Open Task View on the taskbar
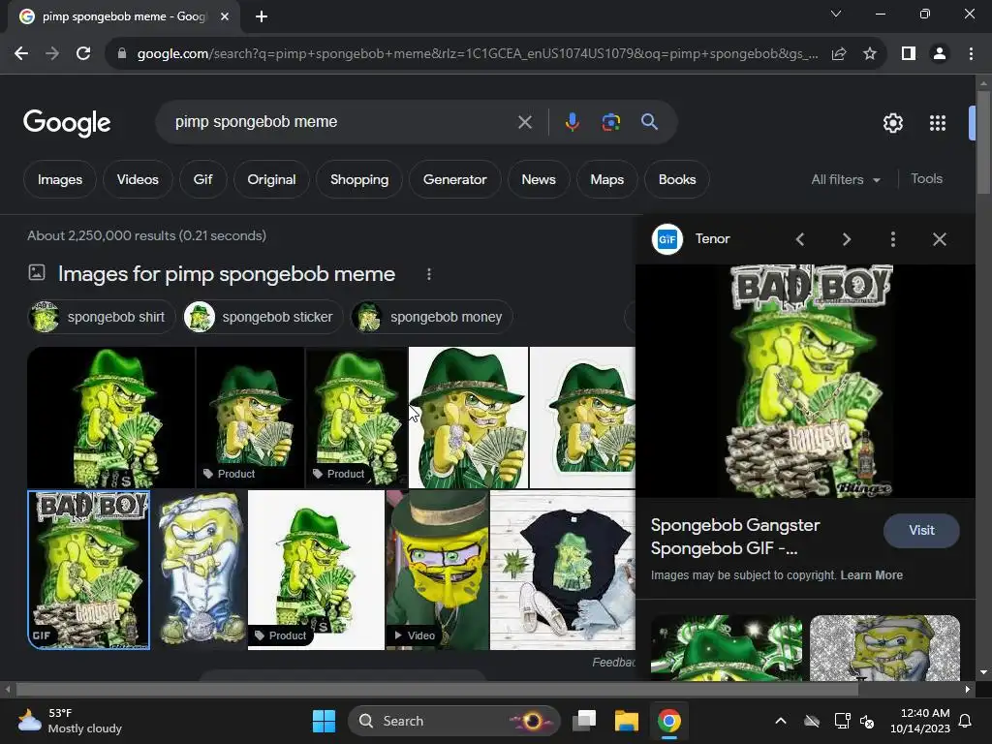 [x=584, y=721]
